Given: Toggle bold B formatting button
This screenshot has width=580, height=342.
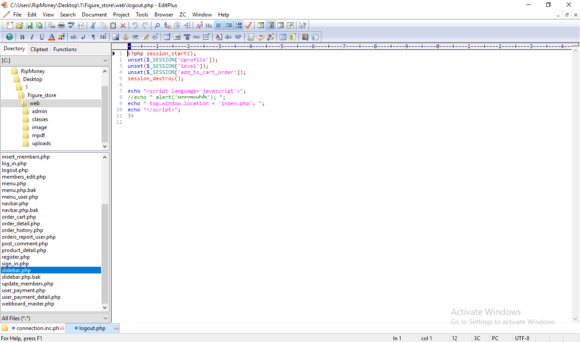Looking at the screenshot, I should (x=22, y=37).
